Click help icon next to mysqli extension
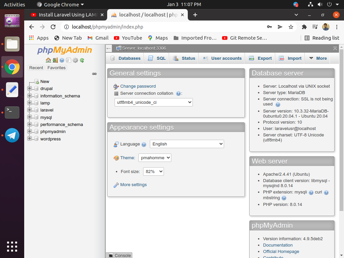Screen dimensions: 344x258 pos(311,192)
